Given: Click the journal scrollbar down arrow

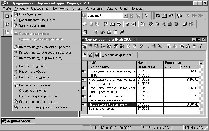Looking at the screenshot, I should (201, 112).
